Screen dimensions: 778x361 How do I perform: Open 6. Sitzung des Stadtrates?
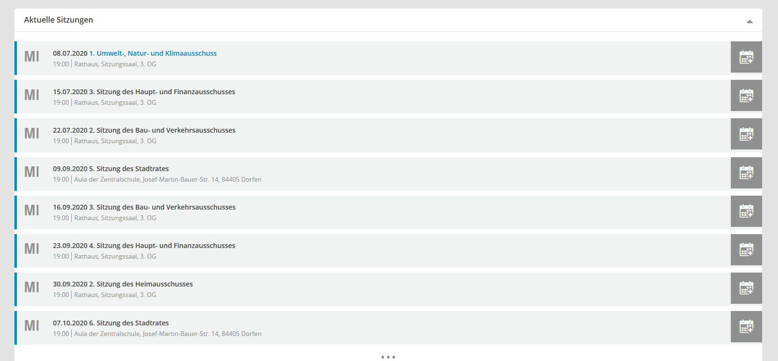129,323
